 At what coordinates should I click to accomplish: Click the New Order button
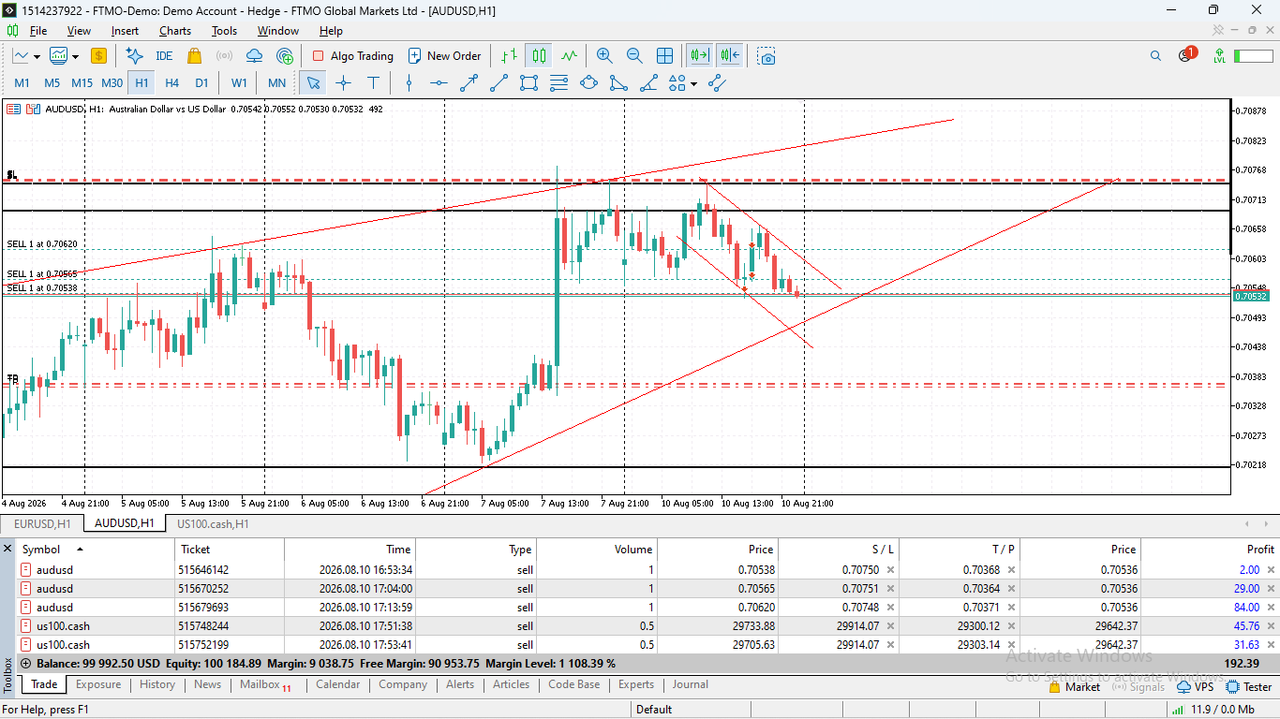pos(444,56)
